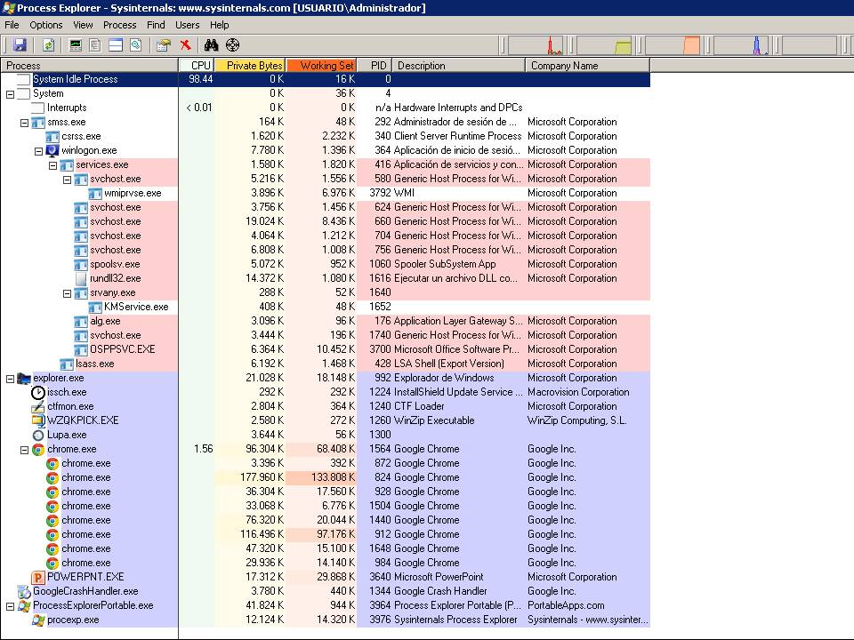Click the GoogleCrashHandler.exe process icon
Image resolution: width=854 pixels, height=640 pixels.
tap(24, 591)
